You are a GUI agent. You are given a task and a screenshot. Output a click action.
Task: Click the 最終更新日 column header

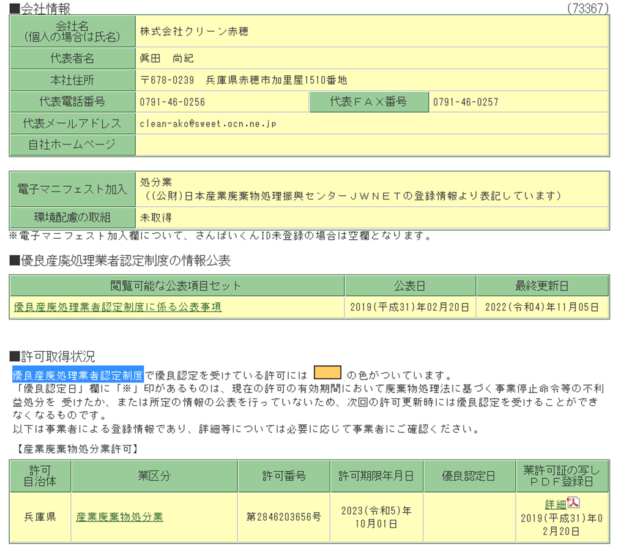click(542, 286)
